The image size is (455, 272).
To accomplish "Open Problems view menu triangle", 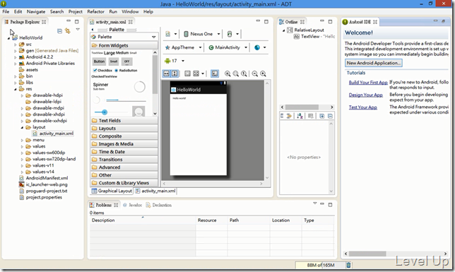I will (315, 203).
